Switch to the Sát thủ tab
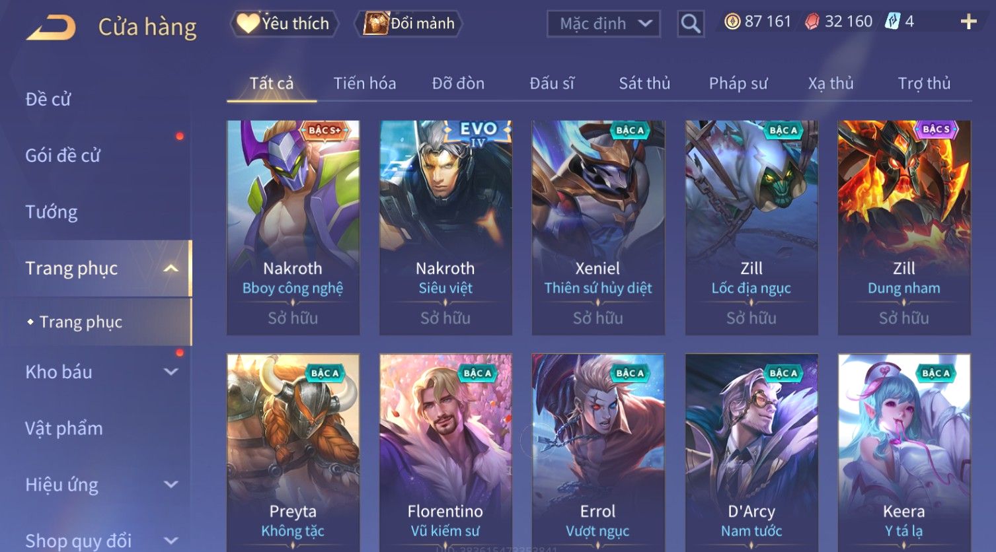This screenshot has height=552, width=996. 644,83
